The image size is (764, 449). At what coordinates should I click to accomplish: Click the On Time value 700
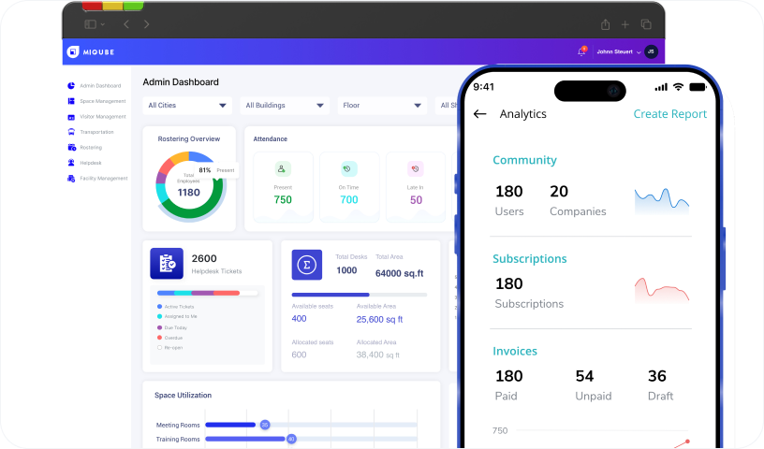tap(349, 199)
